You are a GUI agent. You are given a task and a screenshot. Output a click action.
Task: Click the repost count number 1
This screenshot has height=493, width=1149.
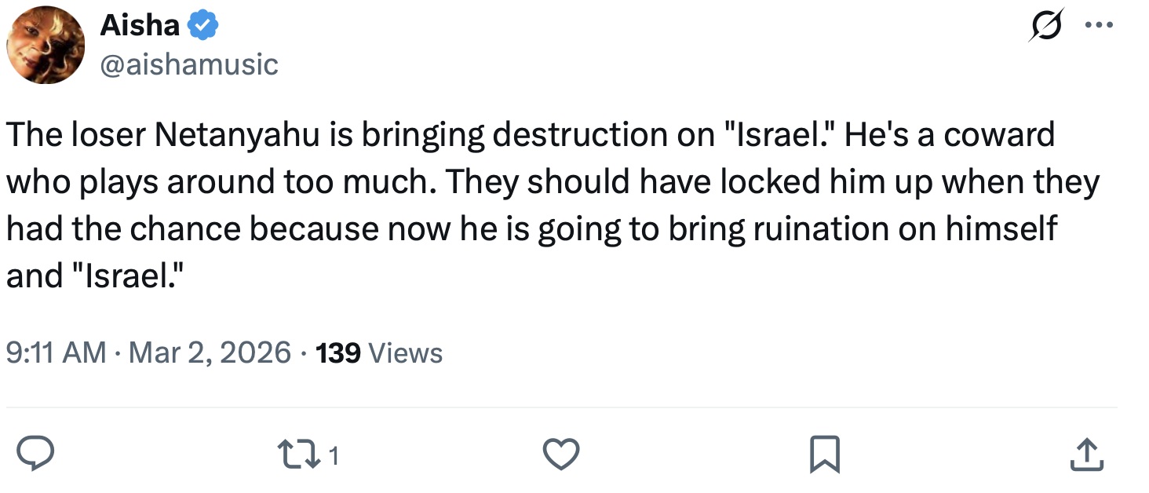pyautogui.click(x=334, y=455)
